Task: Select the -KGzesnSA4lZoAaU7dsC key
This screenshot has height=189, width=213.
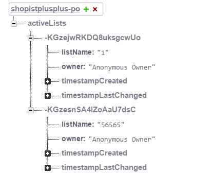Action: pos(90,110)
